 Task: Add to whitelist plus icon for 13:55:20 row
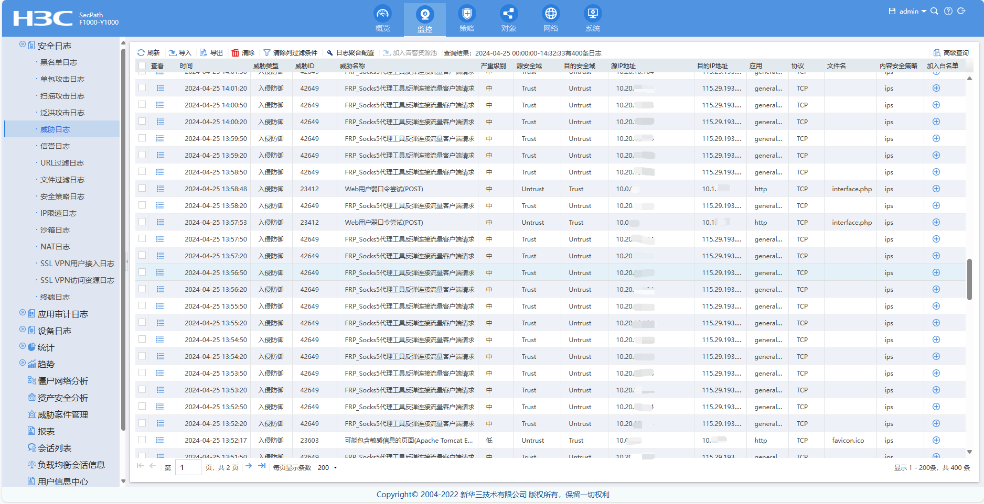point(936,323)
